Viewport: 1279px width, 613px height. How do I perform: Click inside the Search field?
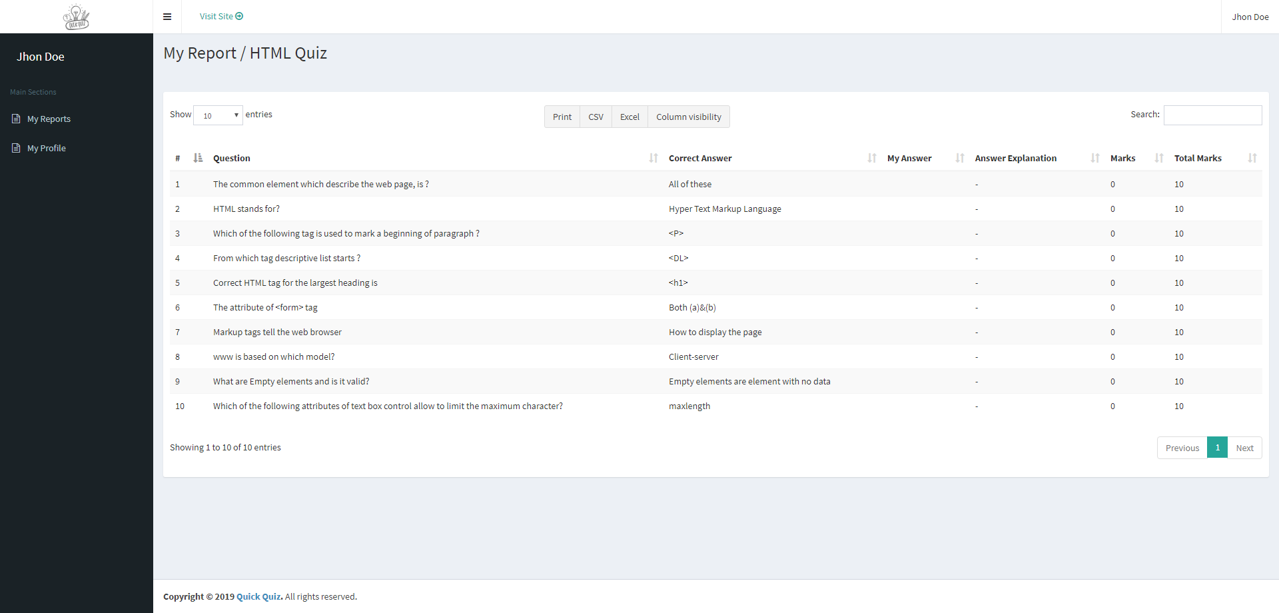click(1212, 115)
